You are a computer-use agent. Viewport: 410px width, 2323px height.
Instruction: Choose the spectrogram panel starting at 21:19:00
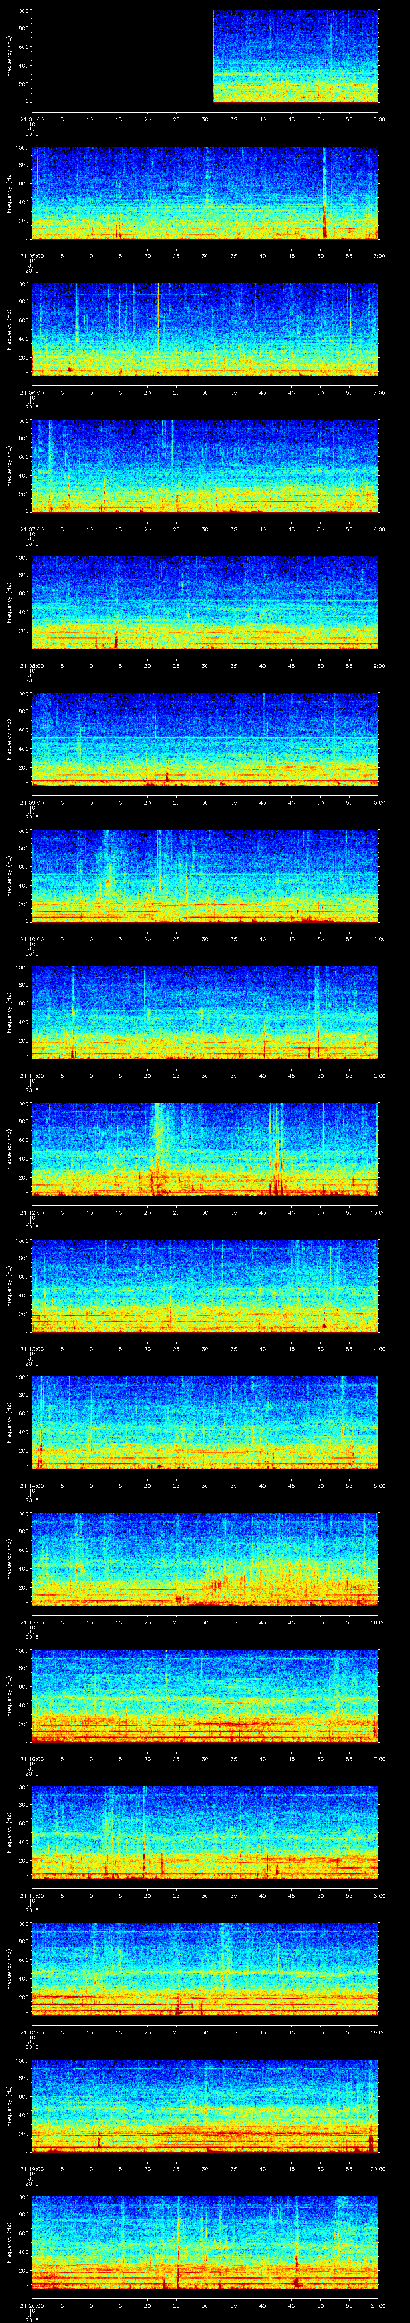[205, 2106]
